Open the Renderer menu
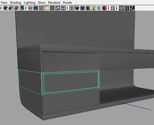Screen dimensions: 154x125 click(54, 3)
